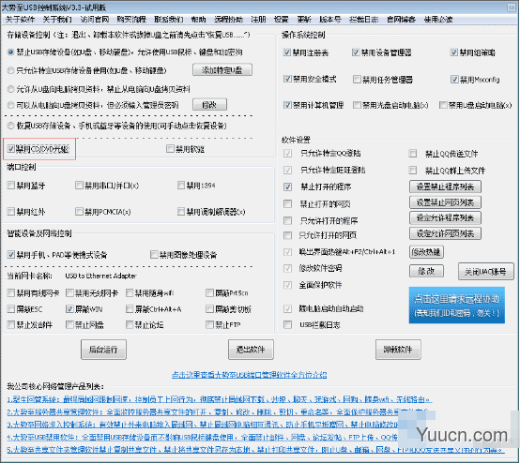The height and width of the screenshot is (463, 520).
Task: Enable the 禁用无线网卡 checkbox
Action: (x=69, y=292)
